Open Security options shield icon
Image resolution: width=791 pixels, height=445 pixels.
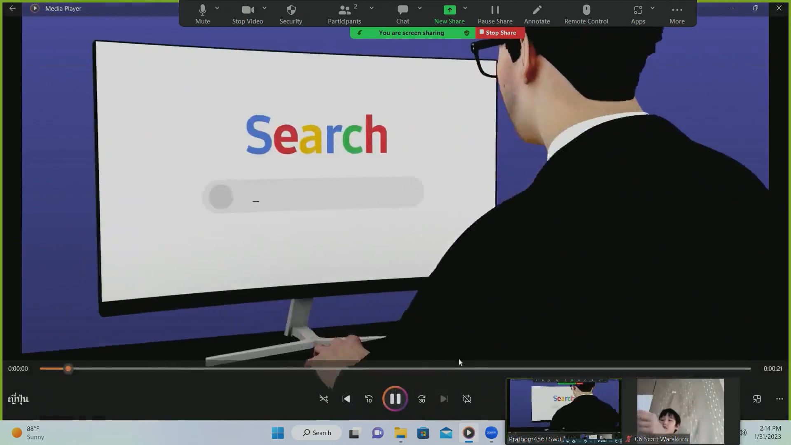(291, 14)
